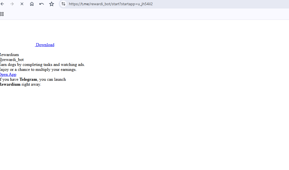Open site information icon in address bar
Viewport: 289px width, 170px height.
point(63,4)
